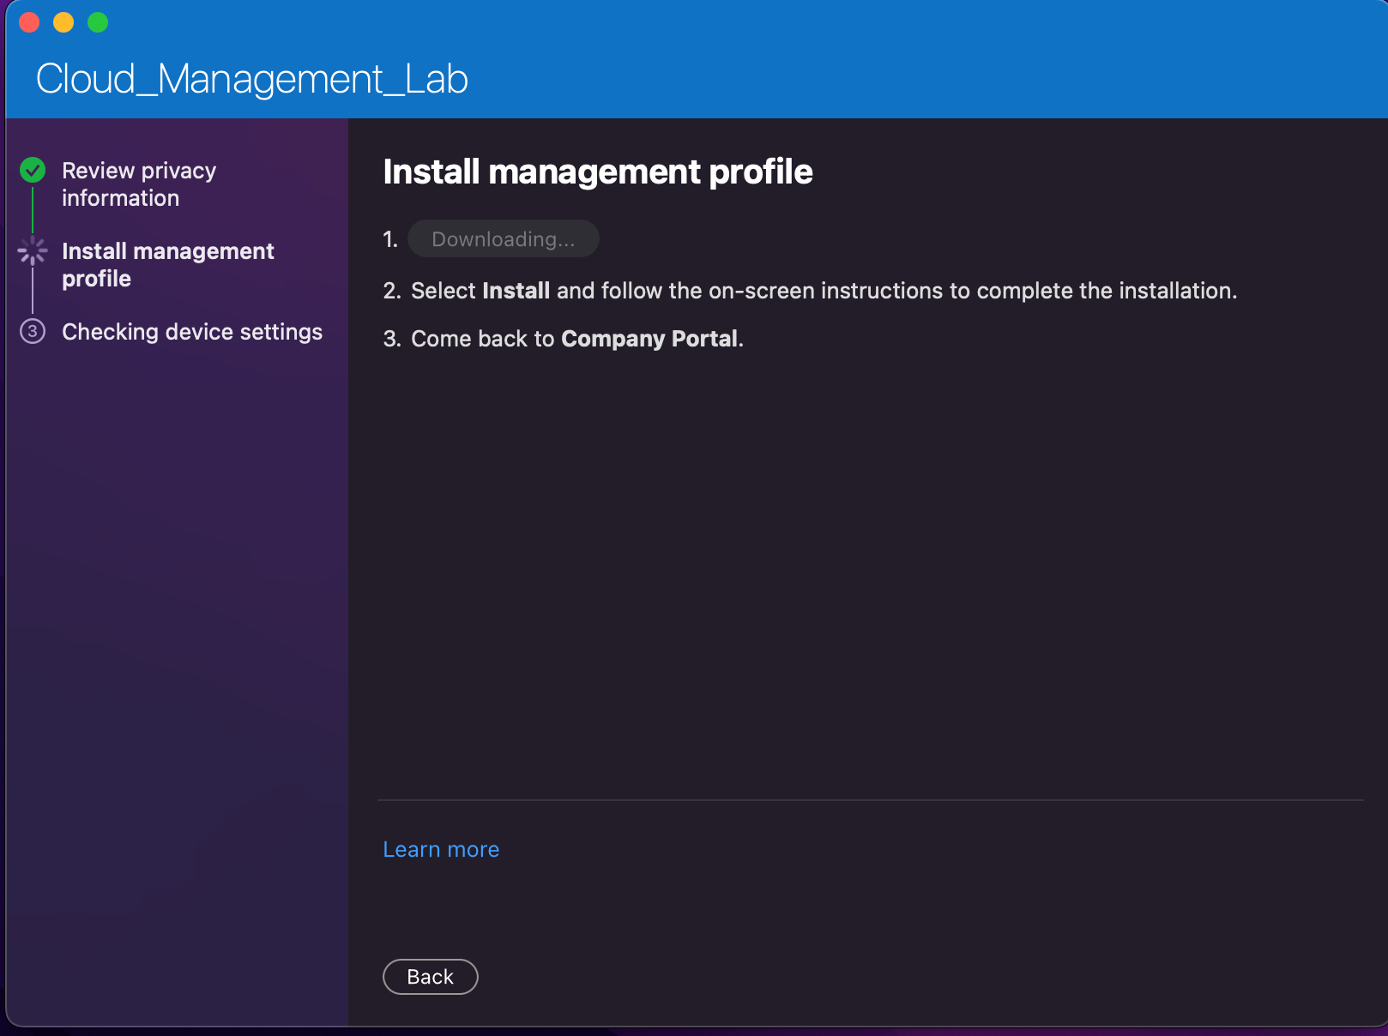Click the 'Come back to' instruction text
1388x1036 pixels.
[x=482, y=339]
